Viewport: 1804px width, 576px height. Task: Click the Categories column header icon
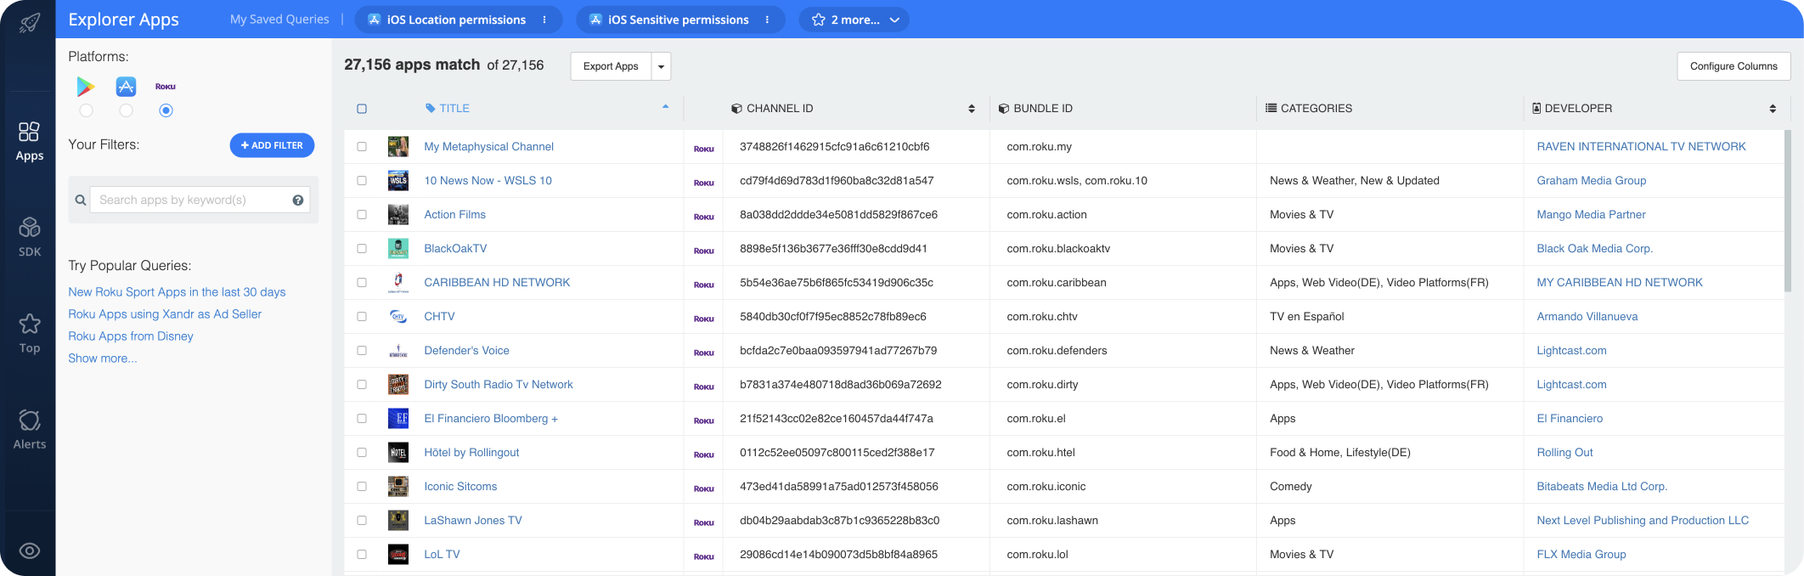click(1271, 108)
